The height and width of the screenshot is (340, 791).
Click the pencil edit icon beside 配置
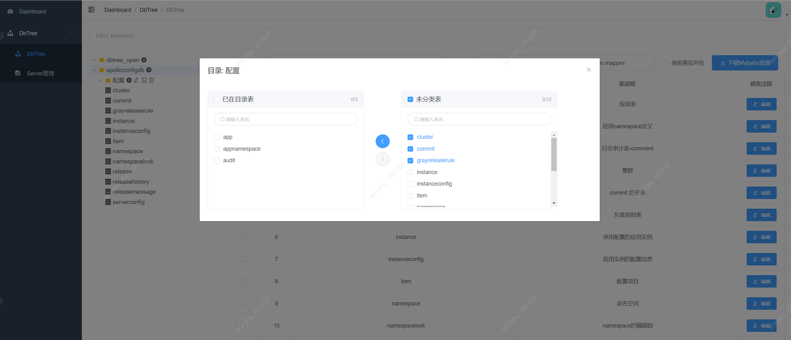tap(137, 80)
